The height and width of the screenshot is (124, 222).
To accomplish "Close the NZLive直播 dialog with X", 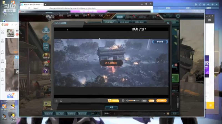I will tap(168, 23).
